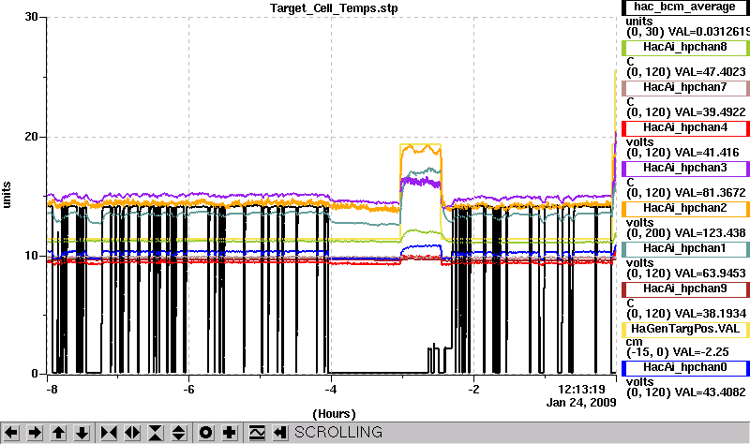Select the HaGenTargPos.VAL legend entry

[685, 330]
